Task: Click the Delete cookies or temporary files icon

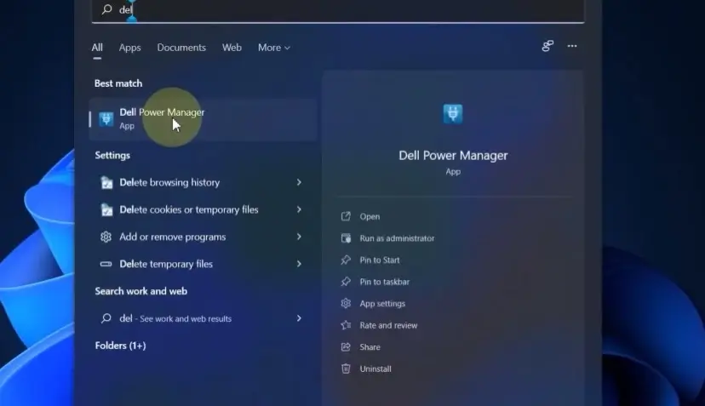Action: 106,209
